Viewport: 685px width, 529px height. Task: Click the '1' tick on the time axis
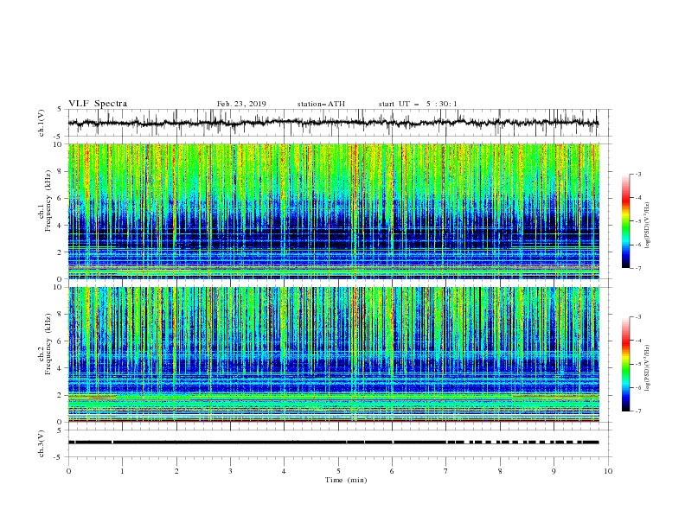122,471
